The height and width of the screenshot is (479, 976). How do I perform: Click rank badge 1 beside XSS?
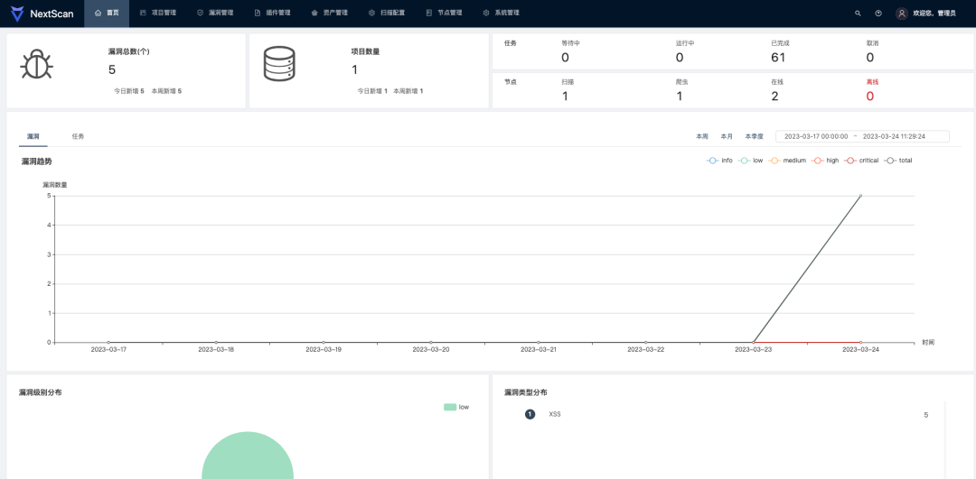(x=530, y=414)
